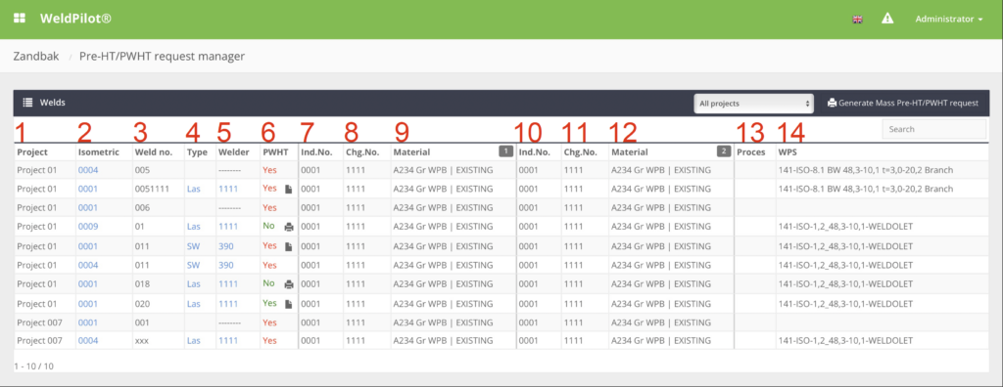1003x387 pixels.
Task: Click printer icon in weld 018 row
Action: point(289,284)
